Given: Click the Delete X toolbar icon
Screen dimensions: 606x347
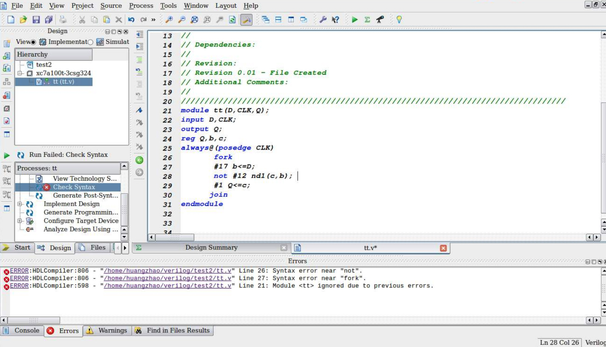Looking at the screenshot, I should [x=118, y=20].
